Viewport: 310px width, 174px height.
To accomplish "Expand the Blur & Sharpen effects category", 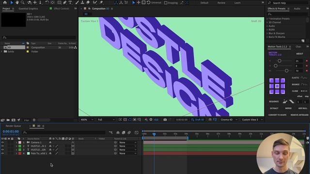I will [x=267, y=33].
